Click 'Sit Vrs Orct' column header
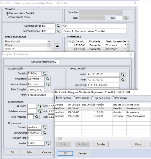Viewport: 151px width, 159px height. click(139, 105)
